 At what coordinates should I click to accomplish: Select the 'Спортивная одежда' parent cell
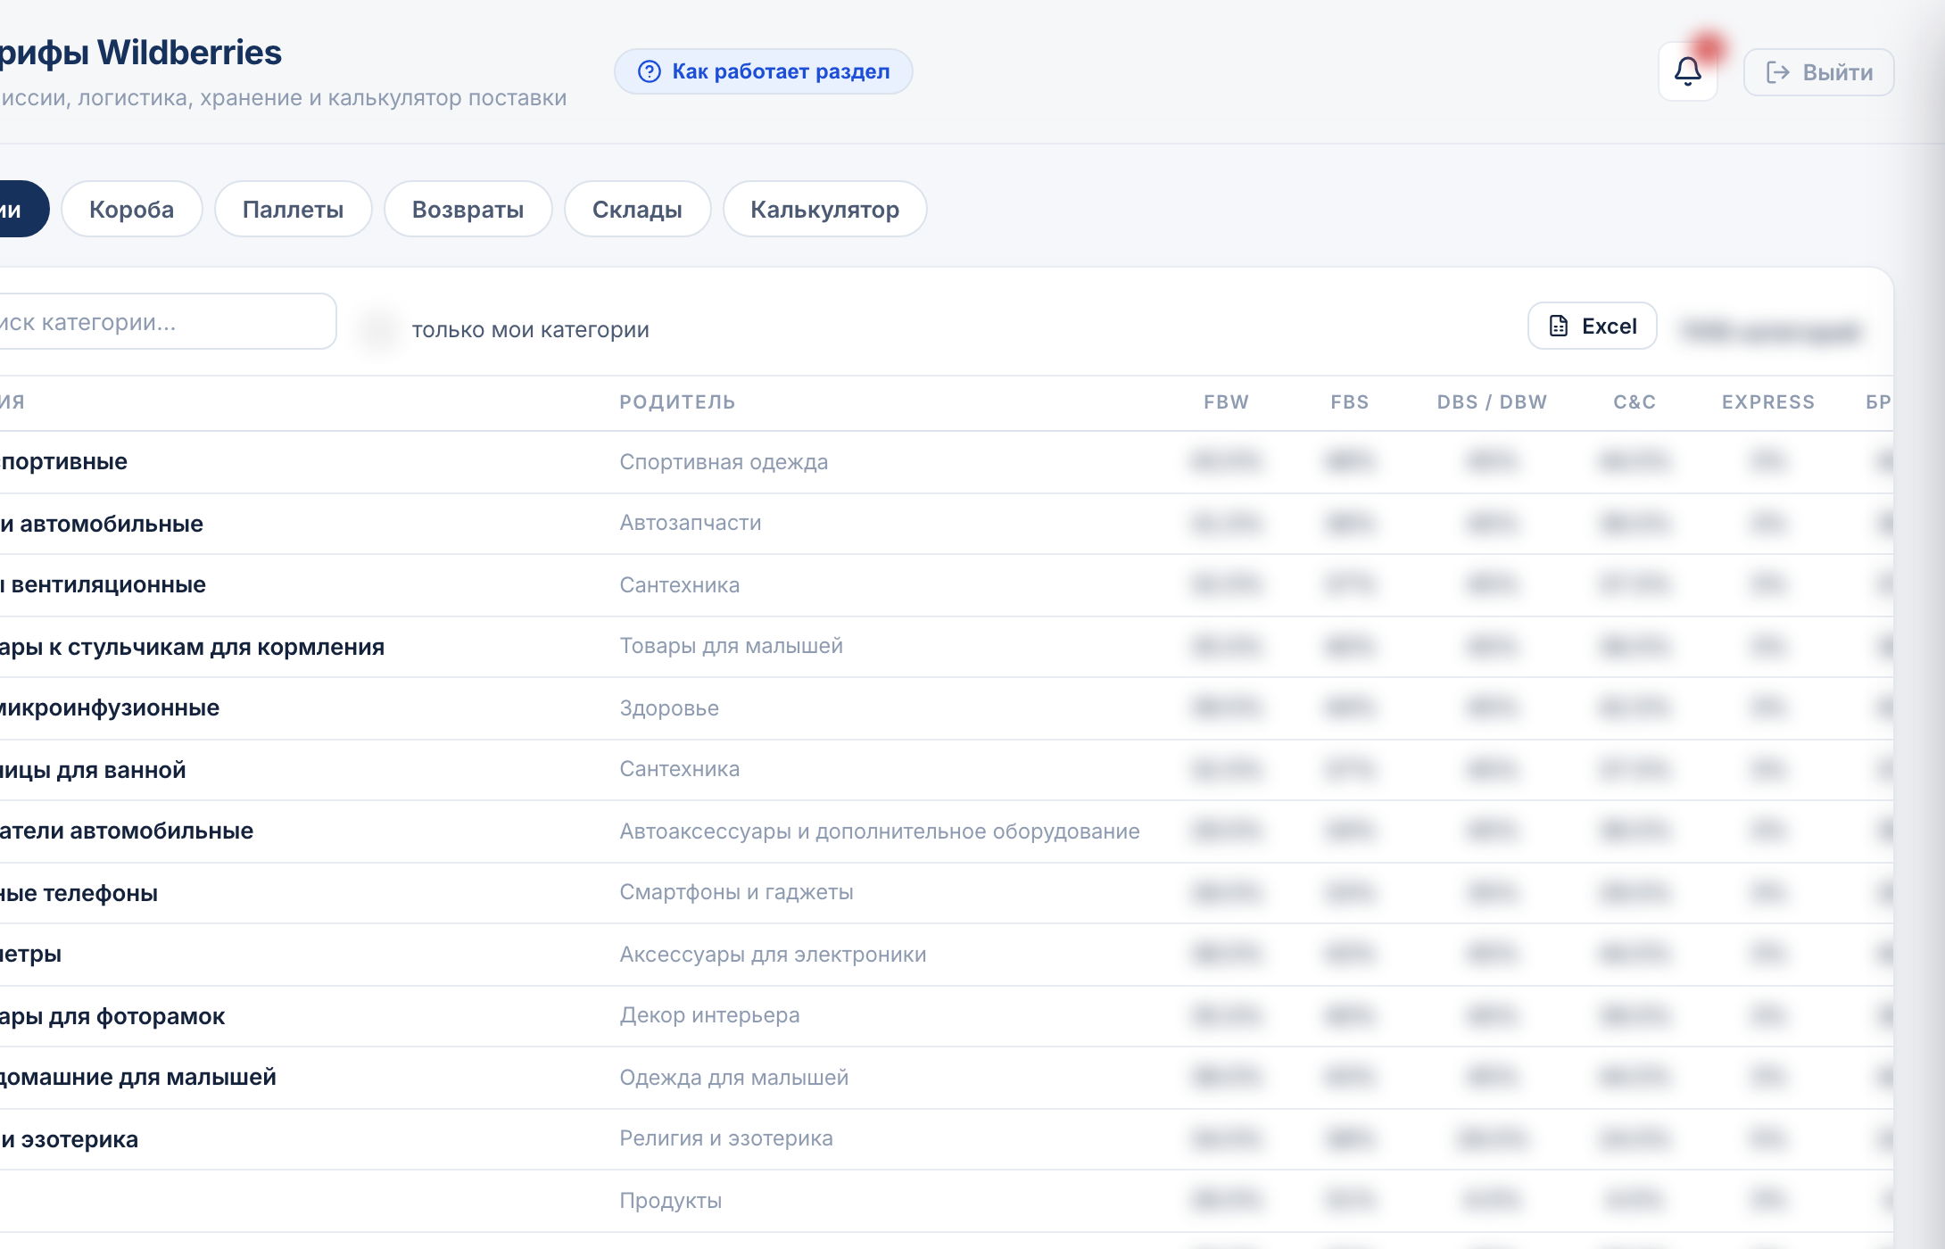pyautogui.click(x=724, y=462)
